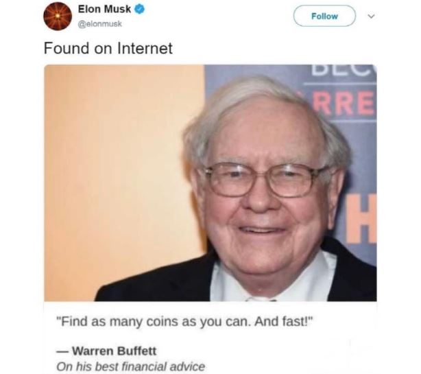Open the Elon Musk display name
Screen dimensions: 421x374
click(x=104, y=9)
